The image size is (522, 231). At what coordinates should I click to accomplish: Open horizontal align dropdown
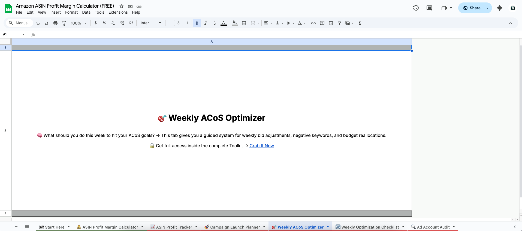[268, 23]
